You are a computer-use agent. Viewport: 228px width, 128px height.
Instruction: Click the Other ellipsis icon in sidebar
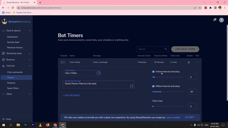point(3,94)
